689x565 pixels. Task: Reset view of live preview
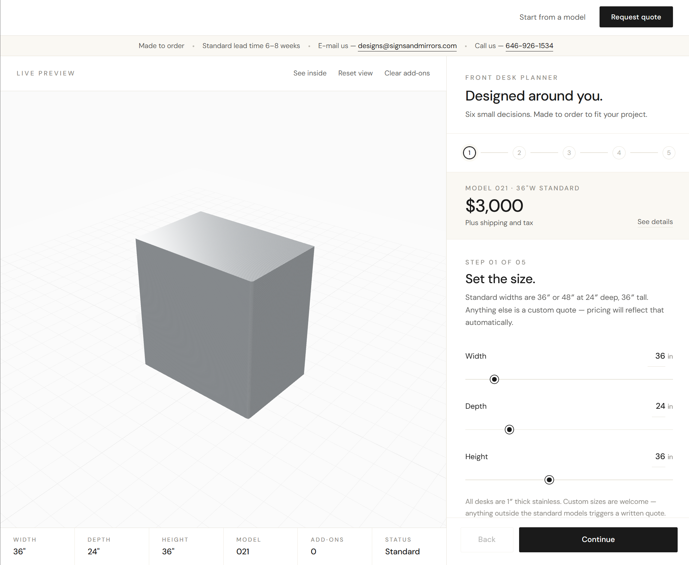tap(355, 73)
